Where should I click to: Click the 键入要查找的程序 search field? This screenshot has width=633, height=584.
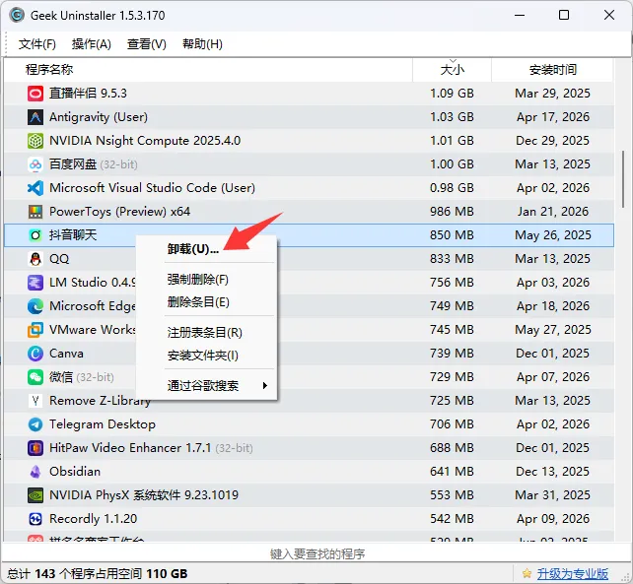316,553
